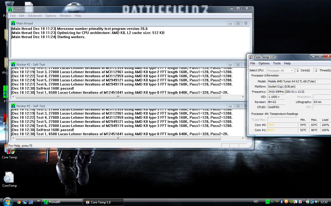Launch Chrome from quick launch
Image resolution: width=331 pixels, height=206 pixels.
click(19, 202)
